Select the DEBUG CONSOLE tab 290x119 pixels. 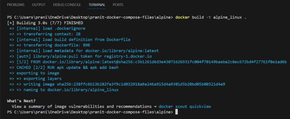[x=67, y=5]
